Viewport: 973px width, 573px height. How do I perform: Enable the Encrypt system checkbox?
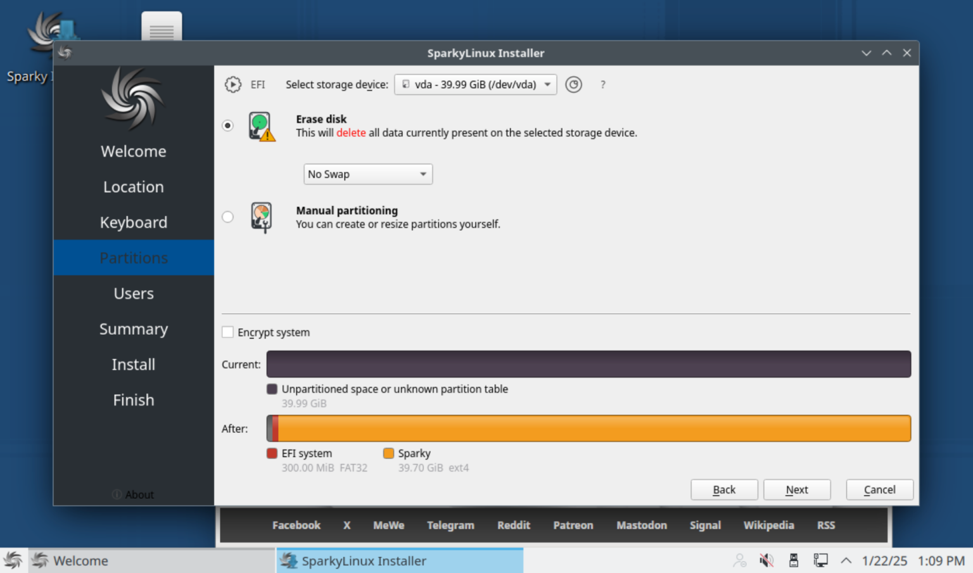pyautogui.click(x=227, y=332)
